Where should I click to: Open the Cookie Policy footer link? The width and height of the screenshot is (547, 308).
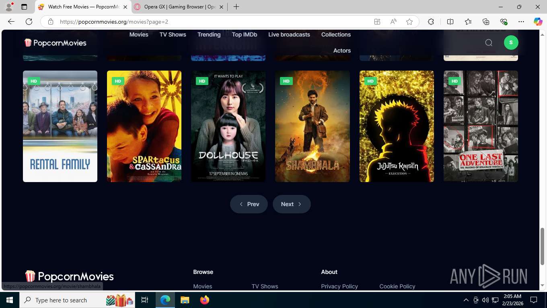pyautogui.click(x=397, y=286)
